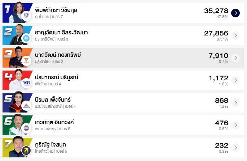Select candidate ชาญวัฒนา อิสระวัฒนา
247x161 pixels.
[61, 33]
